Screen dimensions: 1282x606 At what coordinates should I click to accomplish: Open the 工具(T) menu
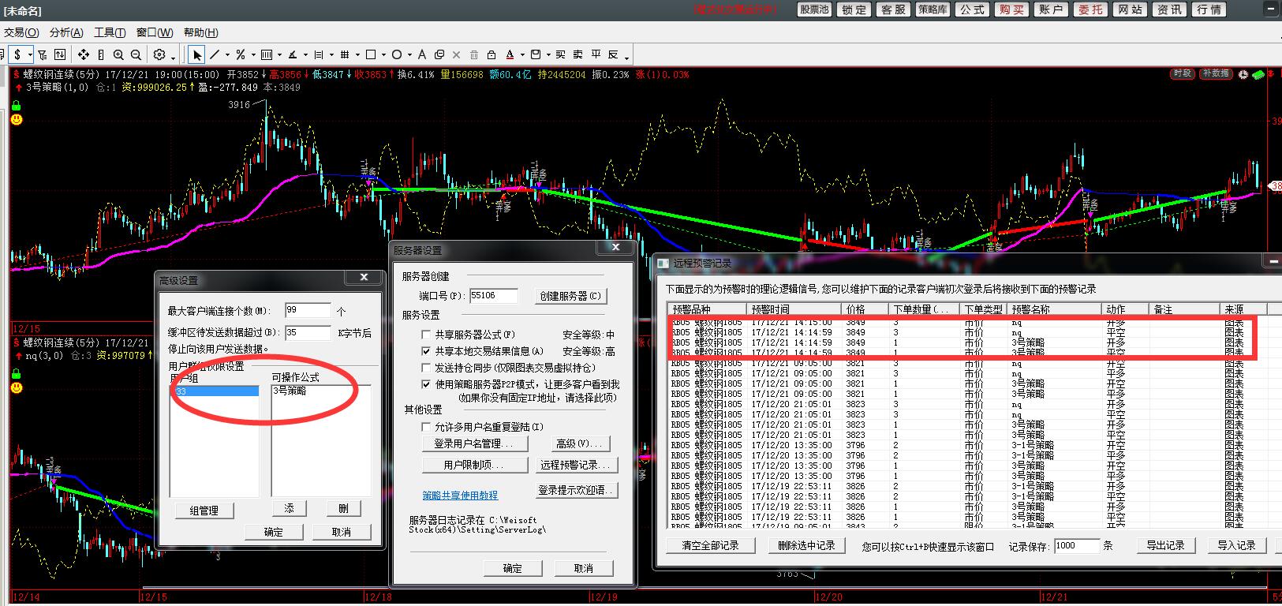110,32
